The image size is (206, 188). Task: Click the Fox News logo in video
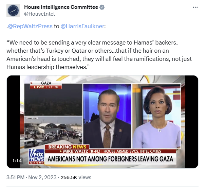(x=36, y=157)
